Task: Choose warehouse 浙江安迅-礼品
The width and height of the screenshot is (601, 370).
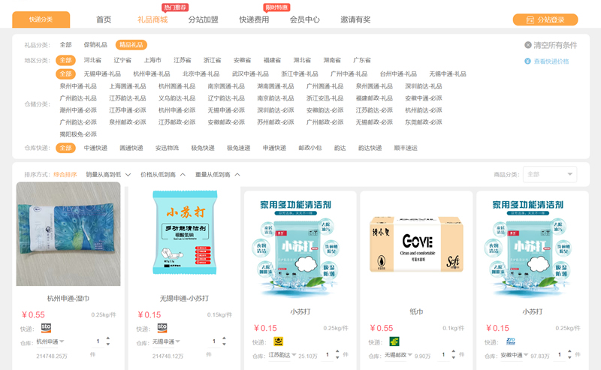Action: (325, 98)
